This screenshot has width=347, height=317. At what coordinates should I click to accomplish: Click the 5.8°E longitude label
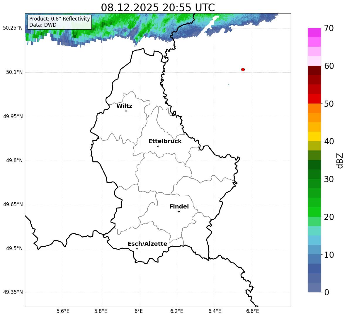[x=101, y=311]
